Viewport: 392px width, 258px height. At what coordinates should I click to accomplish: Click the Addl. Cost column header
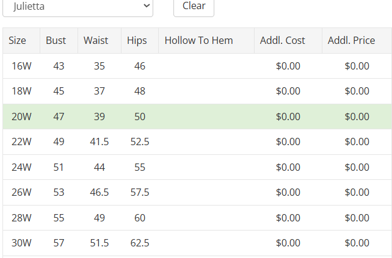coord(282,41)
